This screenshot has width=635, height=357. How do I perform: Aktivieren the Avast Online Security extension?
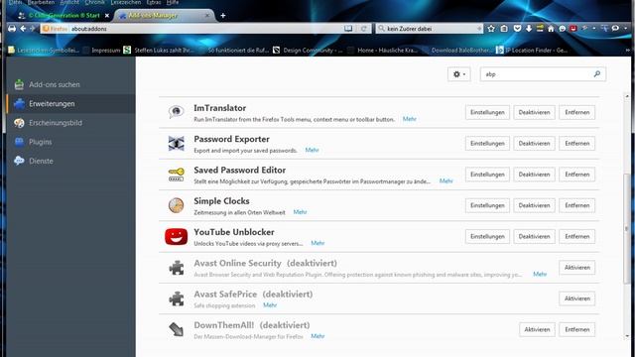coord(577,268)
